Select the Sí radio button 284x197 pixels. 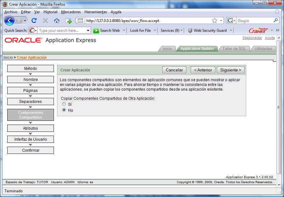tap(64, 104)
